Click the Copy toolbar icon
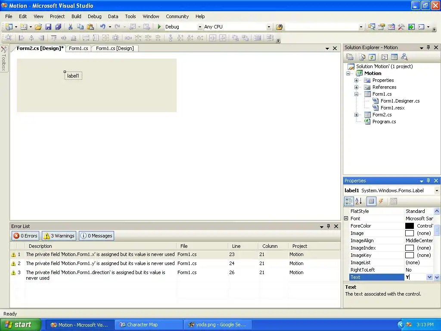Image resolution: width=441 pixels, height=331 pixels. click(x=80, y=27)
